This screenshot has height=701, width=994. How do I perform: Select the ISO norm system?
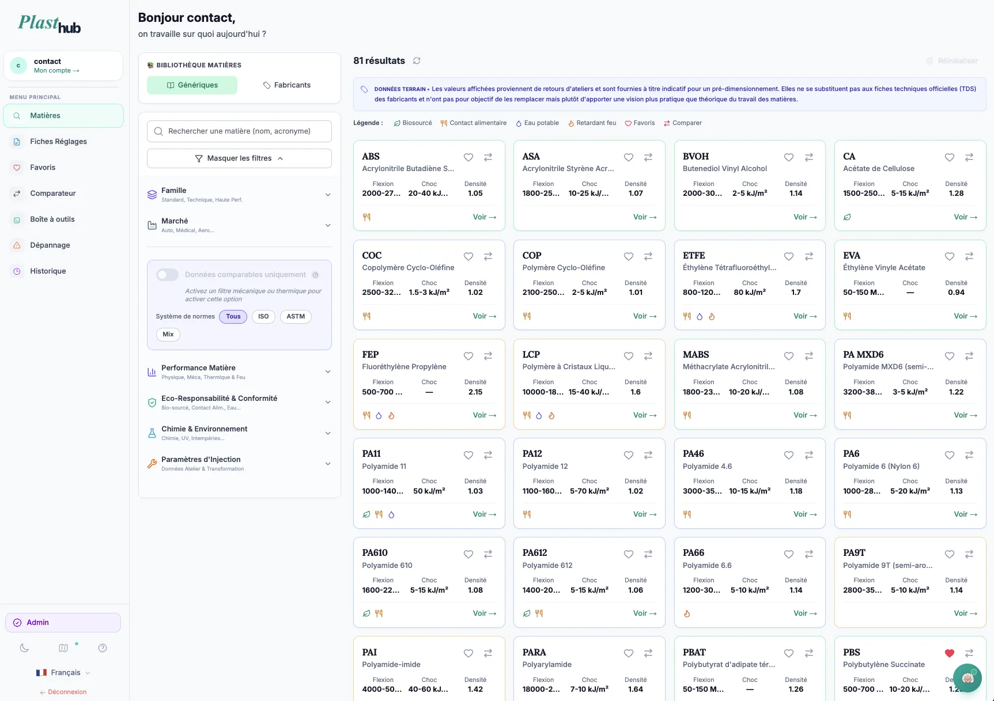click(263, 317)
